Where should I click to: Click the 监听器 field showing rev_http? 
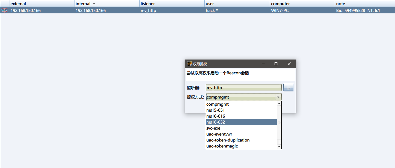tap(243, 88)
